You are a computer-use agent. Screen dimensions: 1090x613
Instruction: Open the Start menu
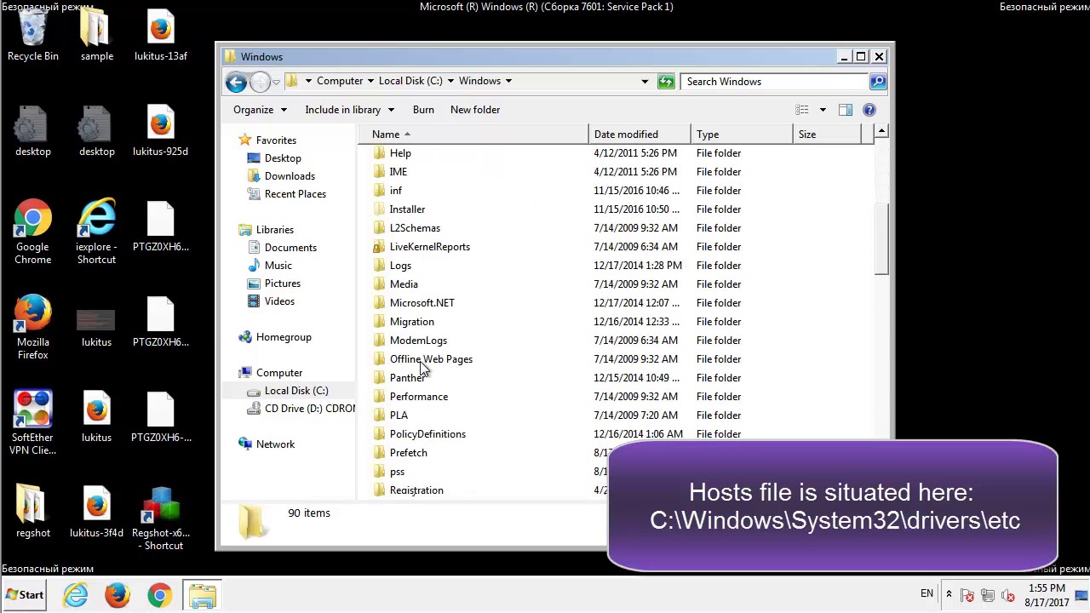click(x=25, y=595)
